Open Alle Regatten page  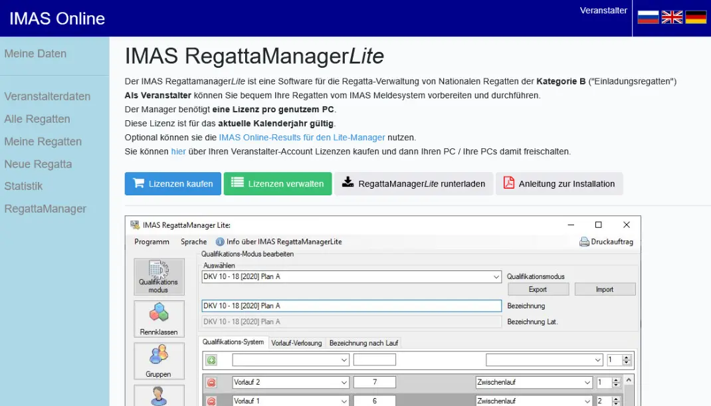[x=37, y=119]
